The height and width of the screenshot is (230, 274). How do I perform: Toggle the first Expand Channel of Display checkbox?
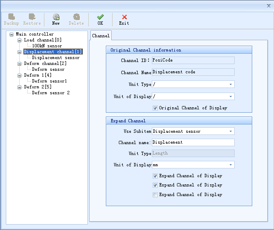click(155, 176)
